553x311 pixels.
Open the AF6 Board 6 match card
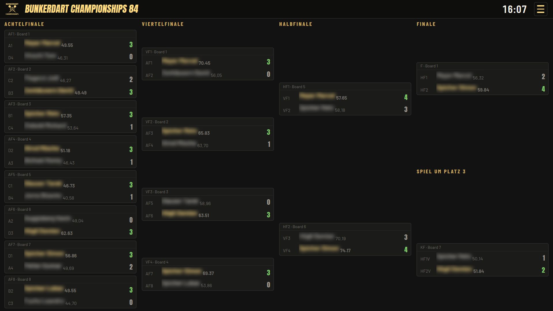click(x=70, y=222)
